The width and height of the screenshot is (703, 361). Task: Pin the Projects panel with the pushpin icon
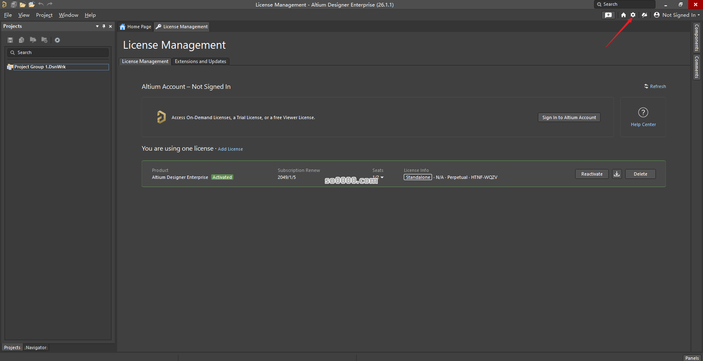pos(104,26)
